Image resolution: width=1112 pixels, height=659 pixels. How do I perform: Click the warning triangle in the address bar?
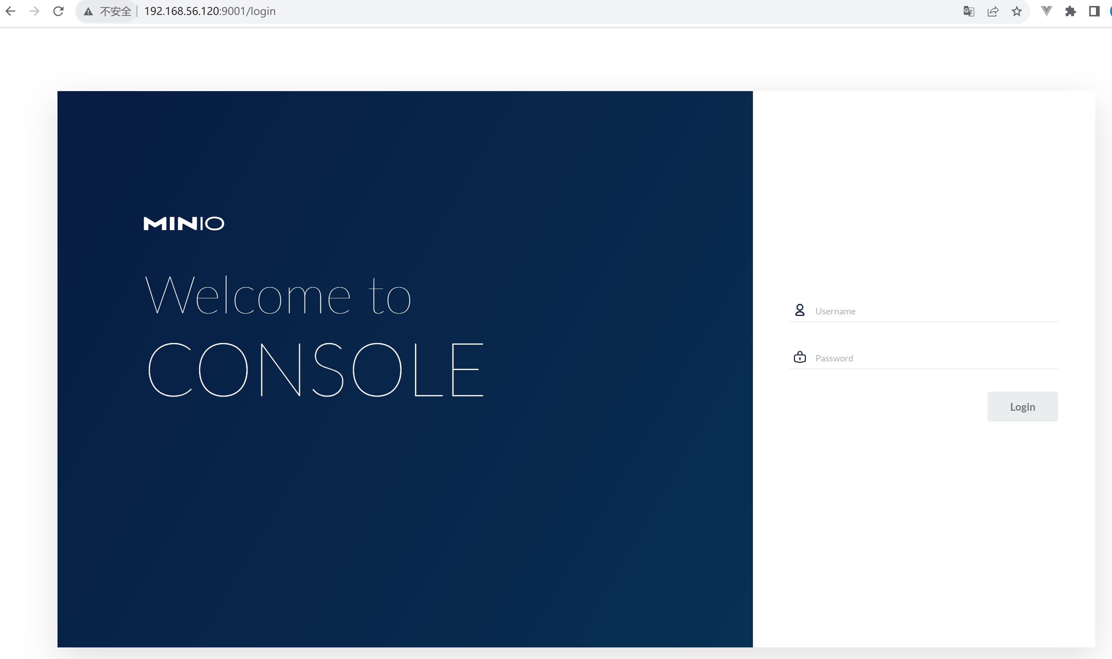click(x=88, y=11)
